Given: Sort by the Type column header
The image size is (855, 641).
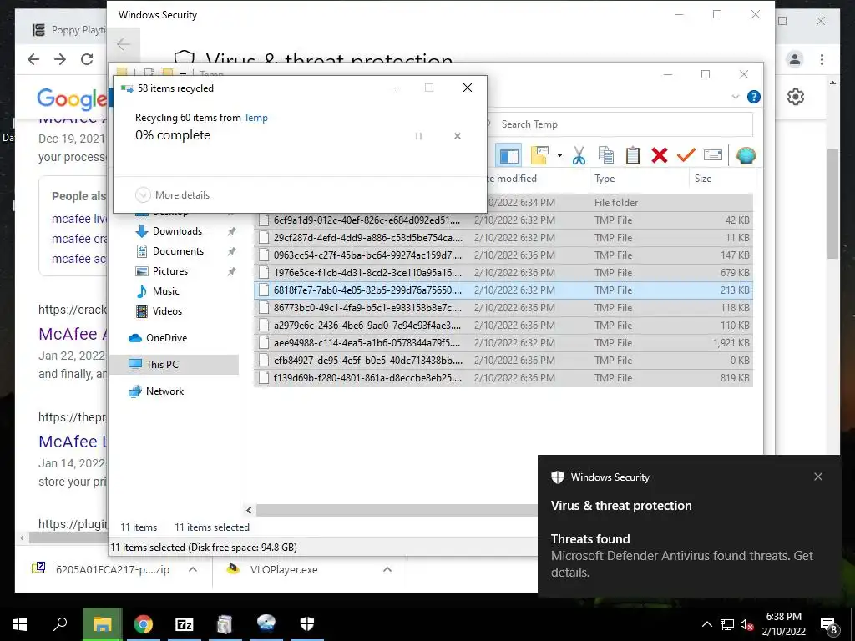Looking at the screenshot, I should pos(639,179).
